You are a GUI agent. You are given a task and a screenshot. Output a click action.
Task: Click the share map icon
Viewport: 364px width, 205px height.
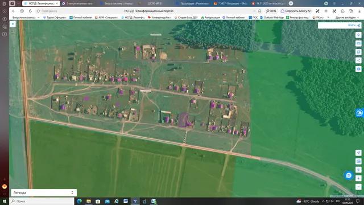pos(358,60)
